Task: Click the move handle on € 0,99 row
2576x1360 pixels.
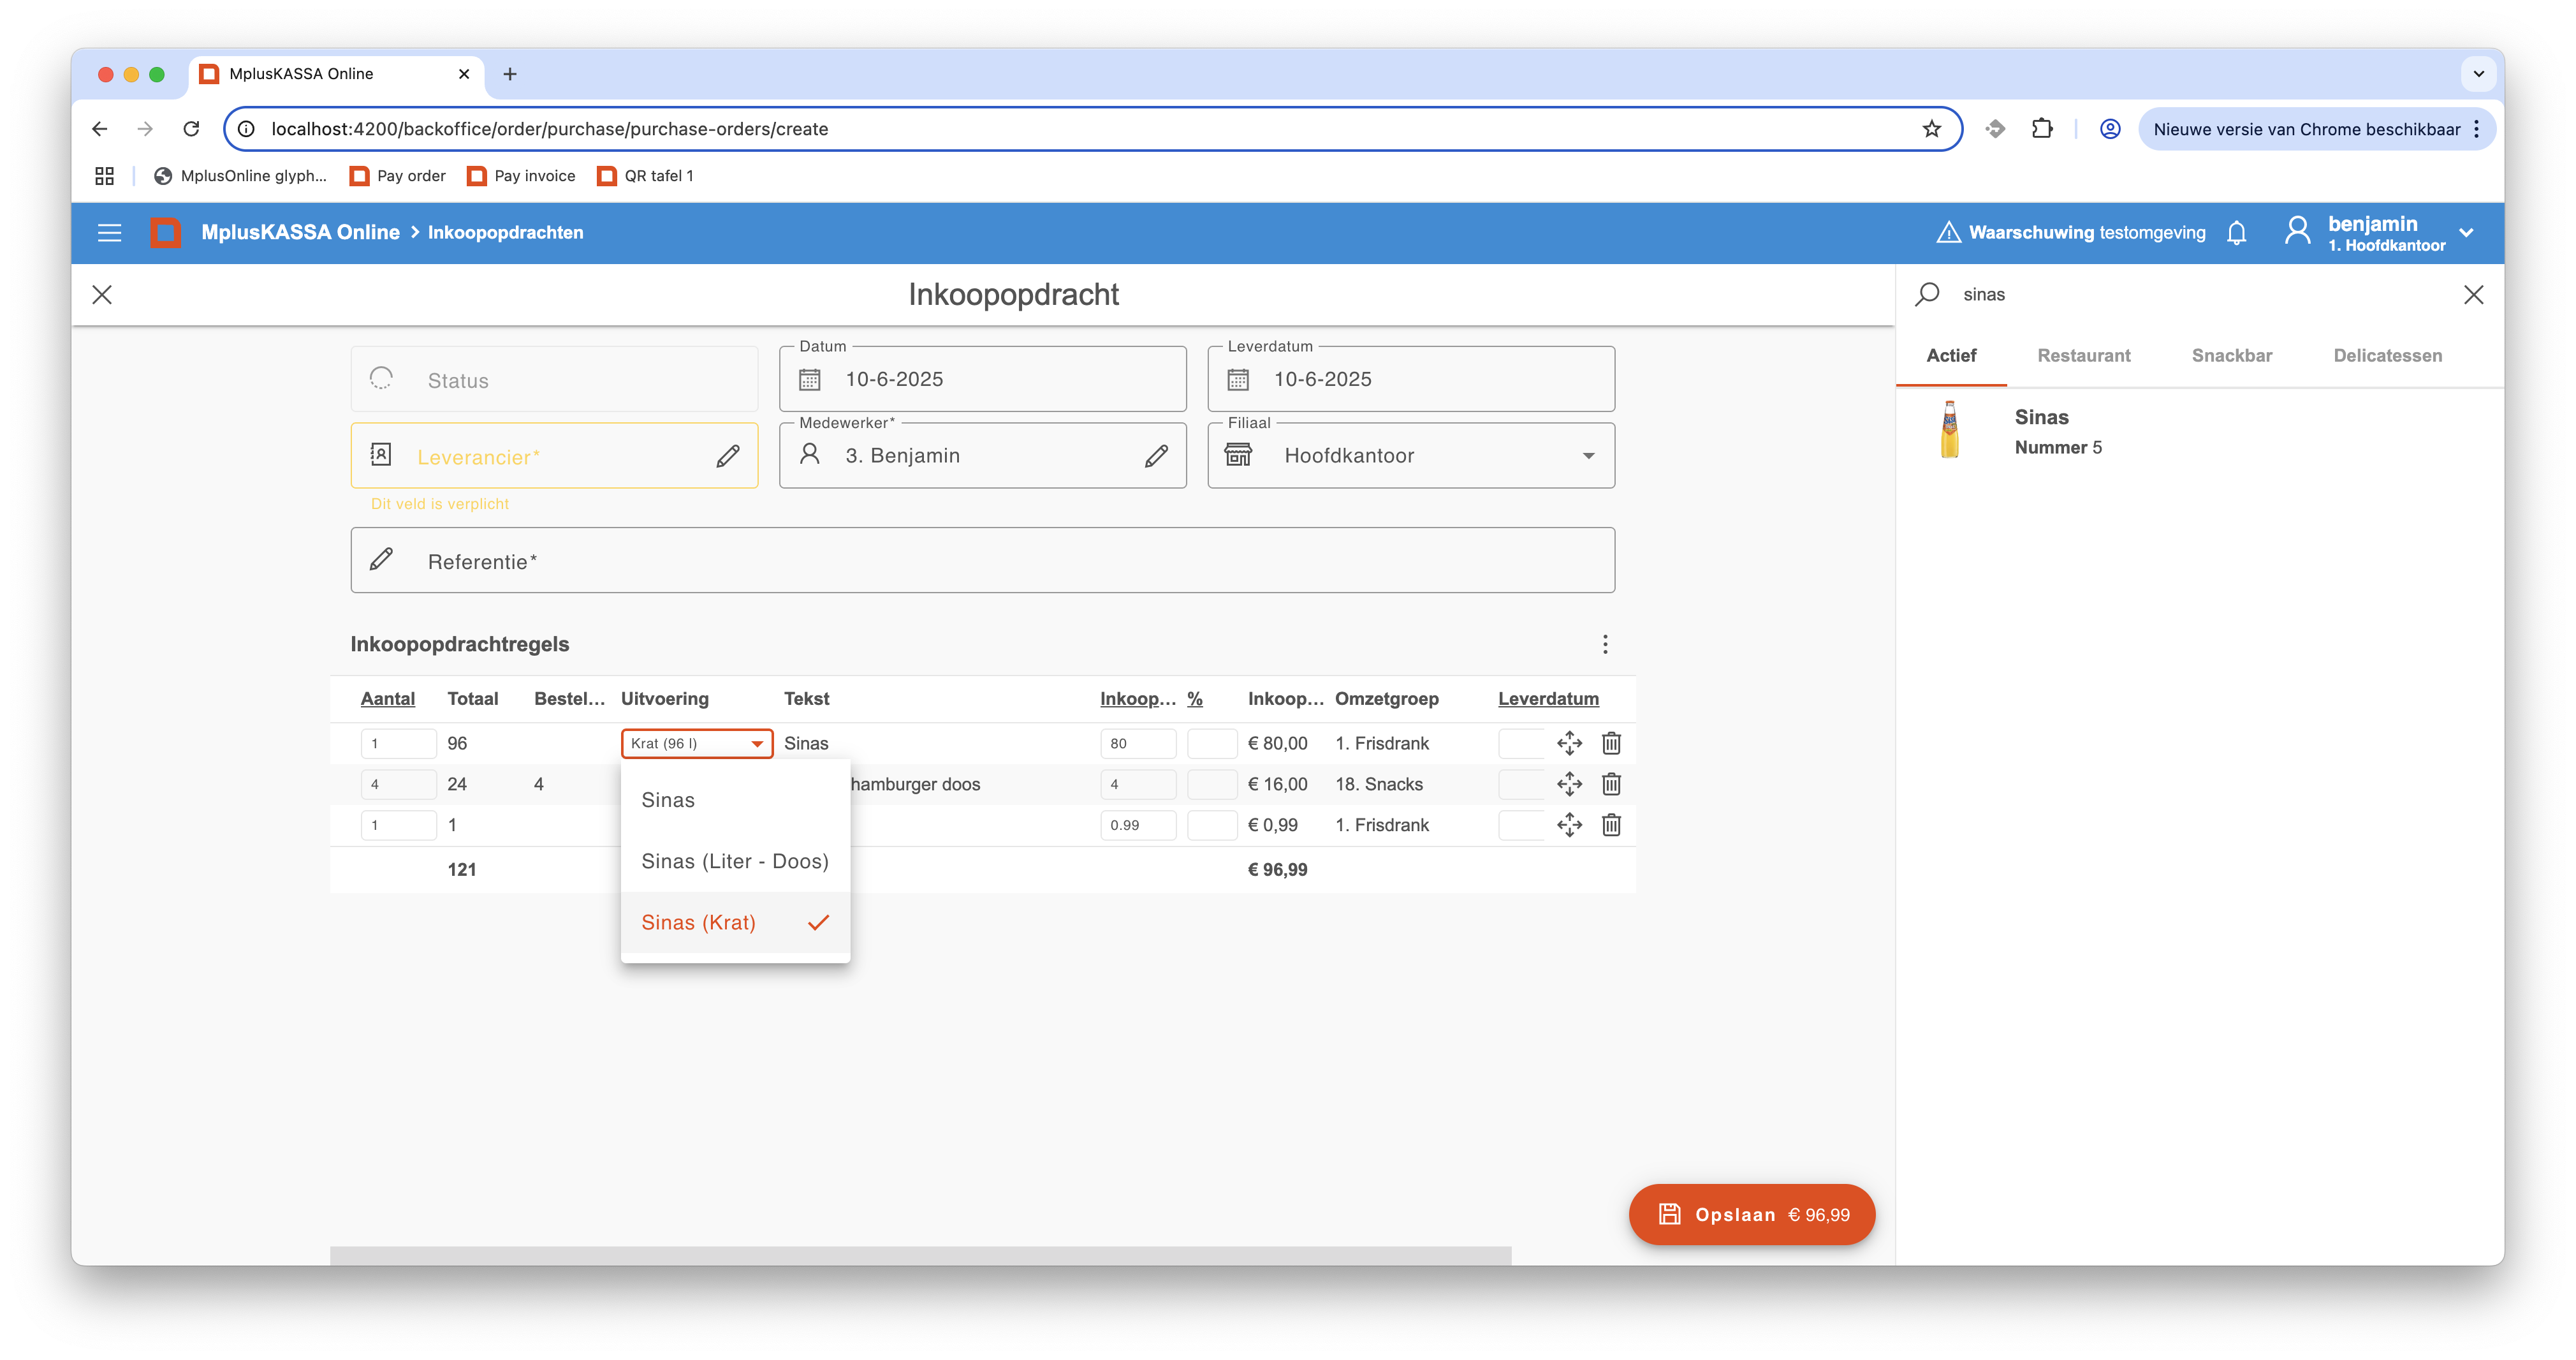Action: (x=1569, y=825)
